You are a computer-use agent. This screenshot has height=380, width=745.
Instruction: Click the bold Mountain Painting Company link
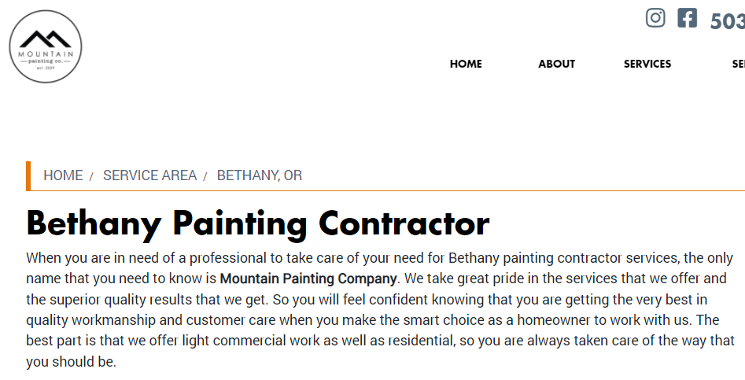(x=308, y=279)
